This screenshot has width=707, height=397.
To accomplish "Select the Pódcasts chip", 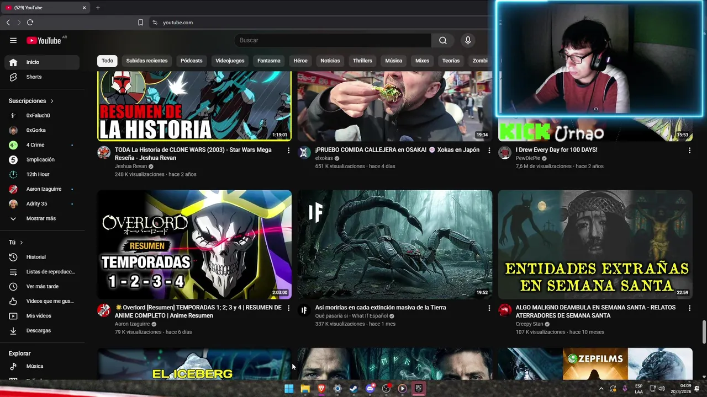I will (192, 61).
